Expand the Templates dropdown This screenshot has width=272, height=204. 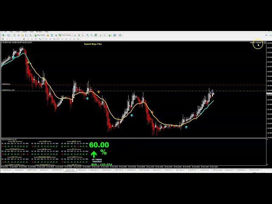point(122,35)
